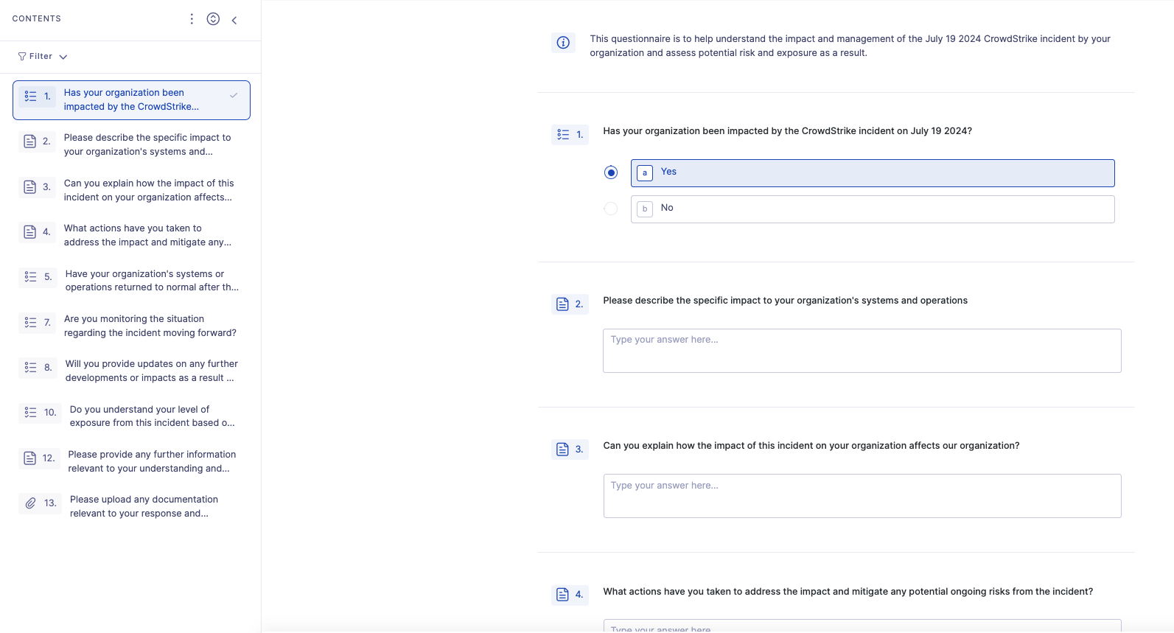Click list icon for sidebar question 7
The image size is (1174, 633).
pyautogui.click(x=30, y=322)
